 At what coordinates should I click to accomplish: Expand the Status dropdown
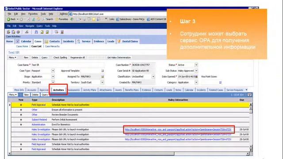point(196,65)
